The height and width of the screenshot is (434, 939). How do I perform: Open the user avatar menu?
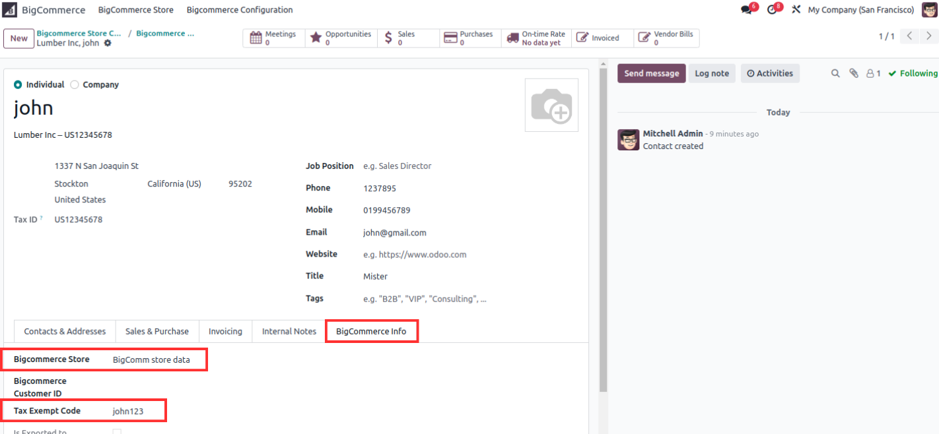(929, 10)
